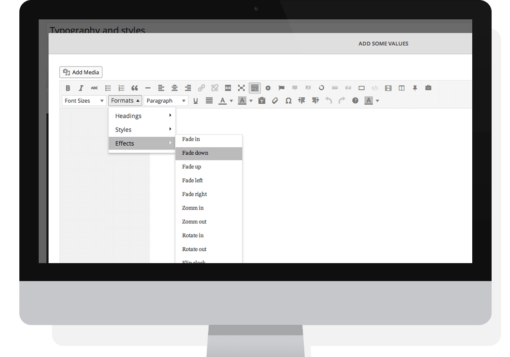
Task: Choose the Zomm in effect
Action: coord(209,208)
